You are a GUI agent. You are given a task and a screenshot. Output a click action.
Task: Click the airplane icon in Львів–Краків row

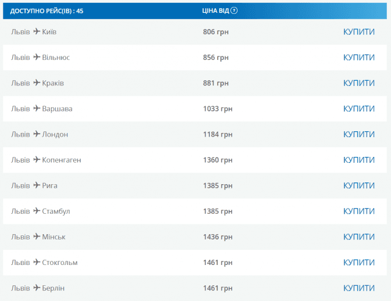point(37,83)
